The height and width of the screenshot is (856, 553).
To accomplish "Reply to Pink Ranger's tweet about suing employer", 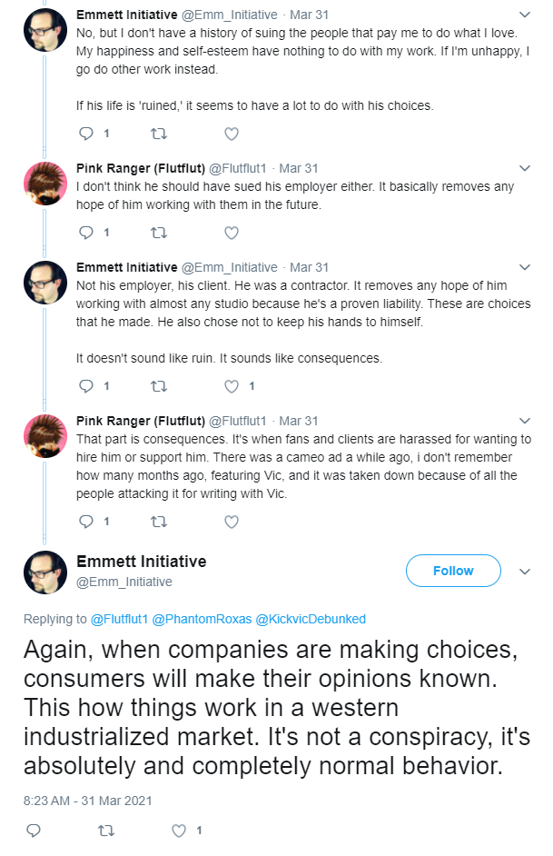I will [x=86, y=233].
